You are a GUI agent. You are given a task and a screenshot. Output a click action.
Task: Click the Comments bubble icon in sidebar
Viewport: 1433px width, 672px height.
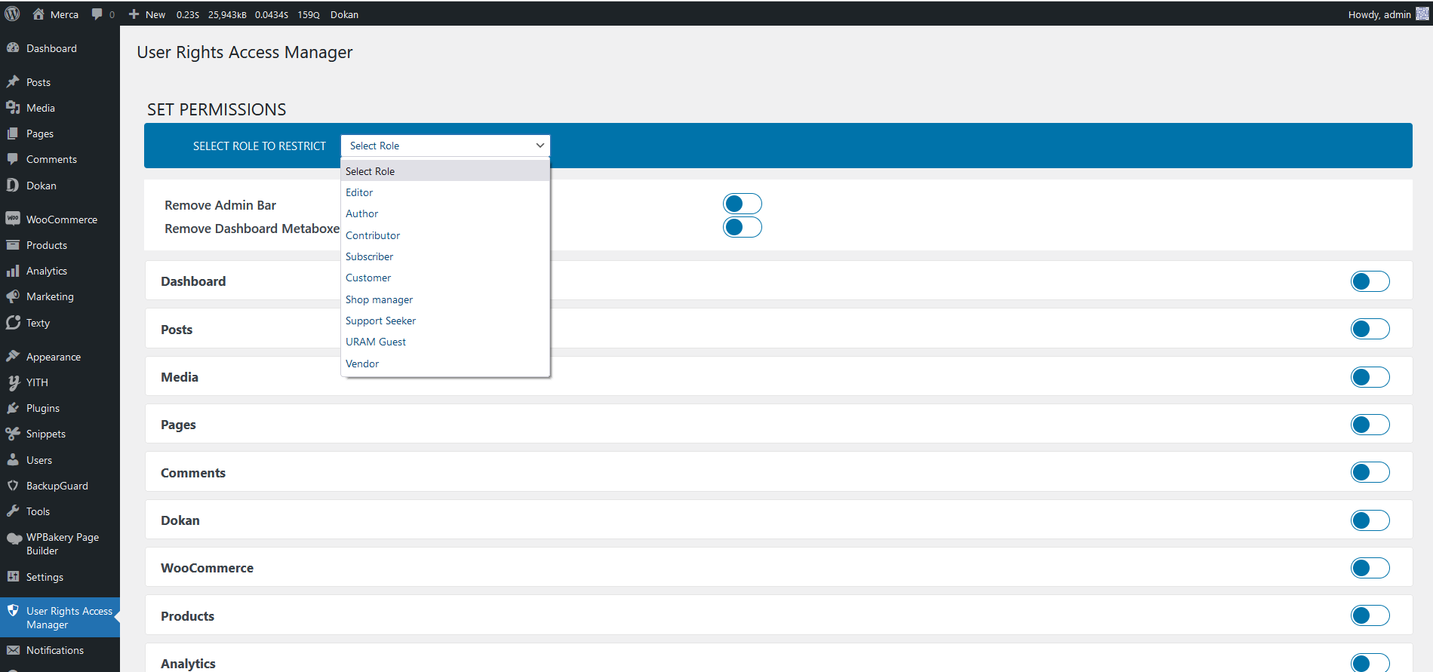pyautogui.click(x=13, y=158)
